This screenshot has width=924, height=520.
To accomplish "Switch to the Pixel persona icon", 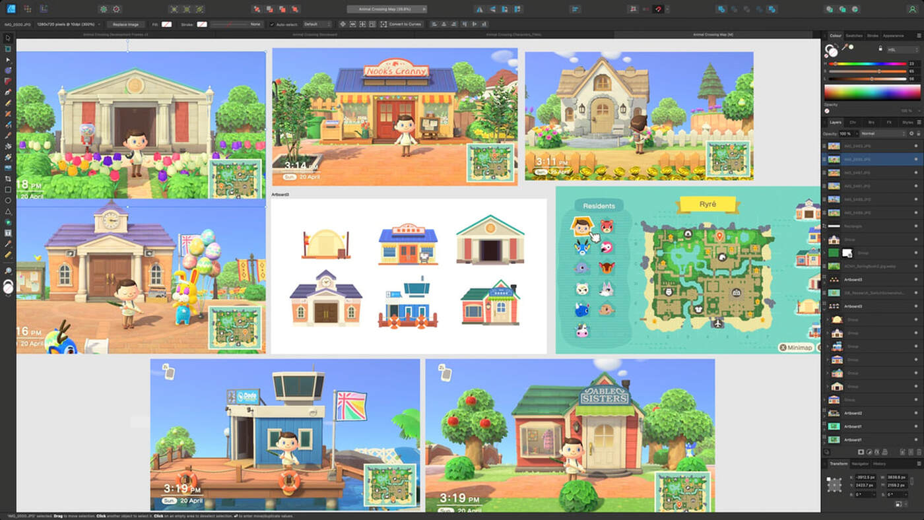I will [27, 9].
